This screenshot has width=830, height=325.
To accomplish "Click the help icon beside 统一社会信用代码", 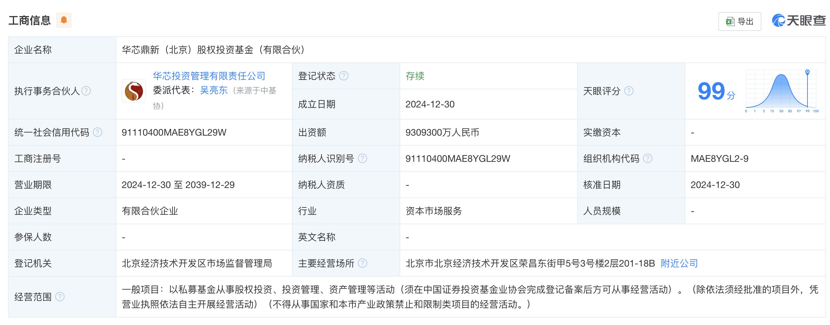I will pyautogui.click(x=98, y=132).
